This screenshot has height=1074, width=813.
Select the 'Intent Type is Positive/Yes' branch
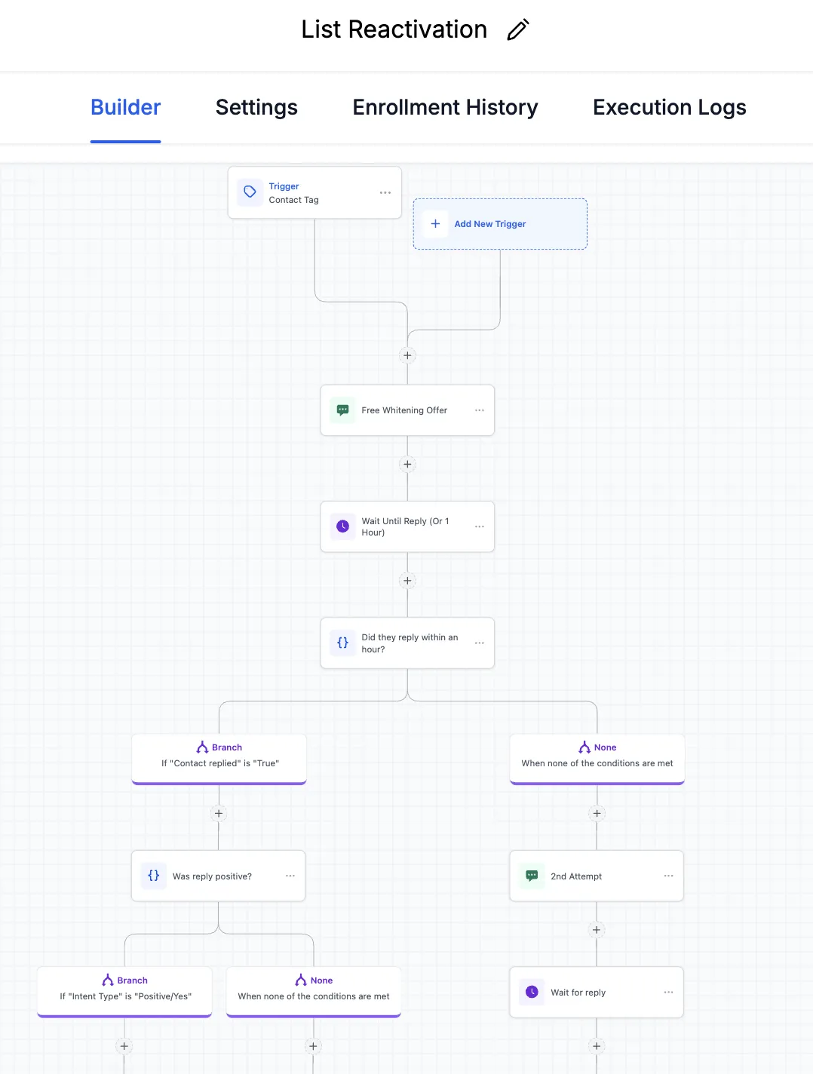tap(125, 989)
